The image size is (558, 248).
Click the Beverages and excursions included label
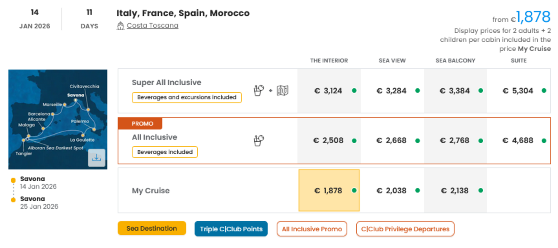point(187,97)
